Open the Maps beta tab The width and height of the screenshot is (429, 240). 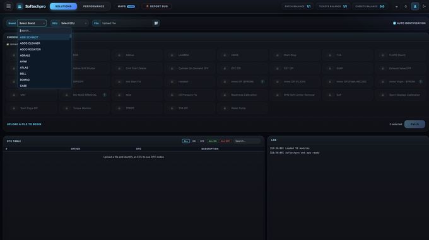tap(126, 6)
